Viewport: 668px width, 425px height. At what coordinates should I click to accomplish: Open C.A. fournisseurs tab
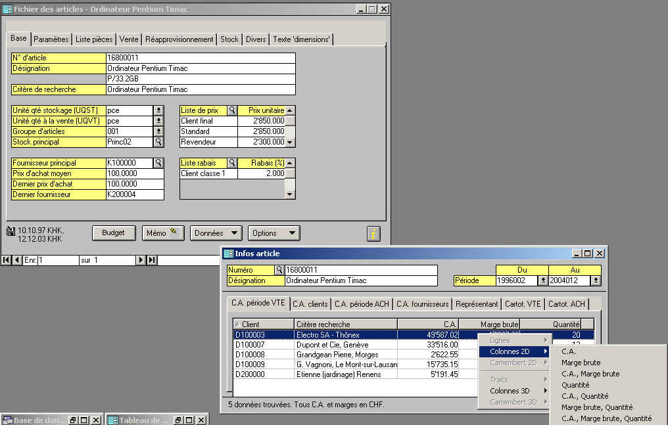423,304
